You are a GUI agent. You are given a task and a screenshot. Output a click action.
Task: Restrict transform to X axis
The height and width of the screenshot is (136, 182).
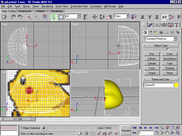pos(142,17)
